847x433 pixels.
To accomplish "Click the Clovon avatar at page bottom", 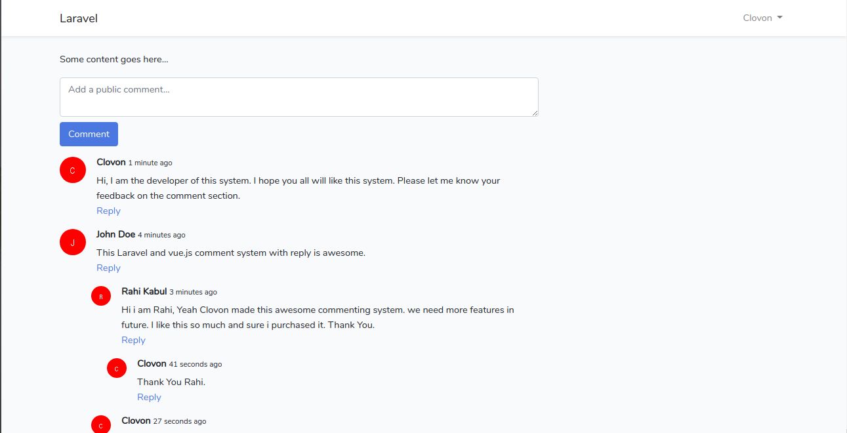I will (x=101, y=424).
